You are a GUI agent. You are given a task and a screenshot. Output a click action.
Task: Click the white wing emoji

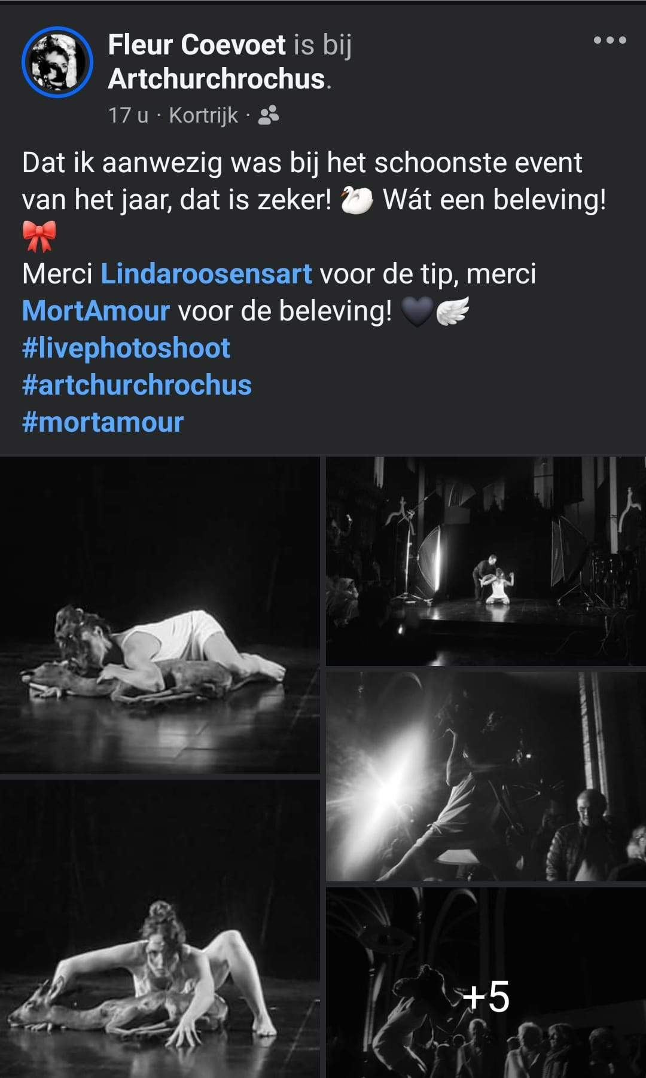coord(452,311)
